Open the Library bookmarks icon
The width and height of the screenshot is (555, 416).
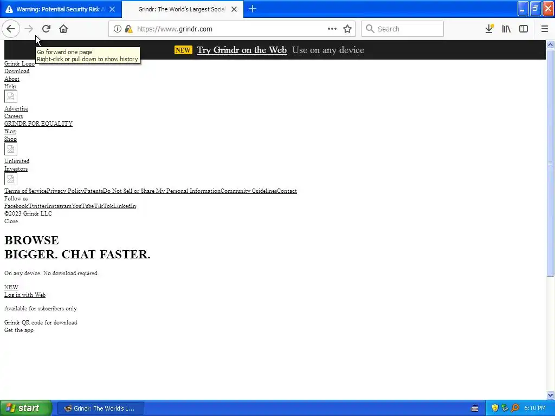(506, 29)
